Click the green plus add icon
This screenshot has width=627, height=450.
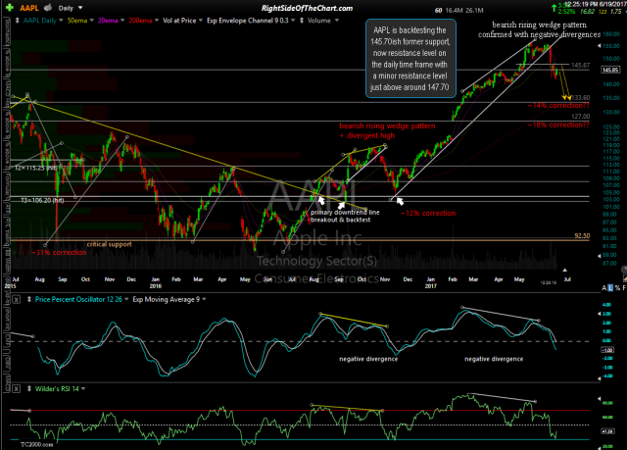pyautogui.click(x=10, y=8)
